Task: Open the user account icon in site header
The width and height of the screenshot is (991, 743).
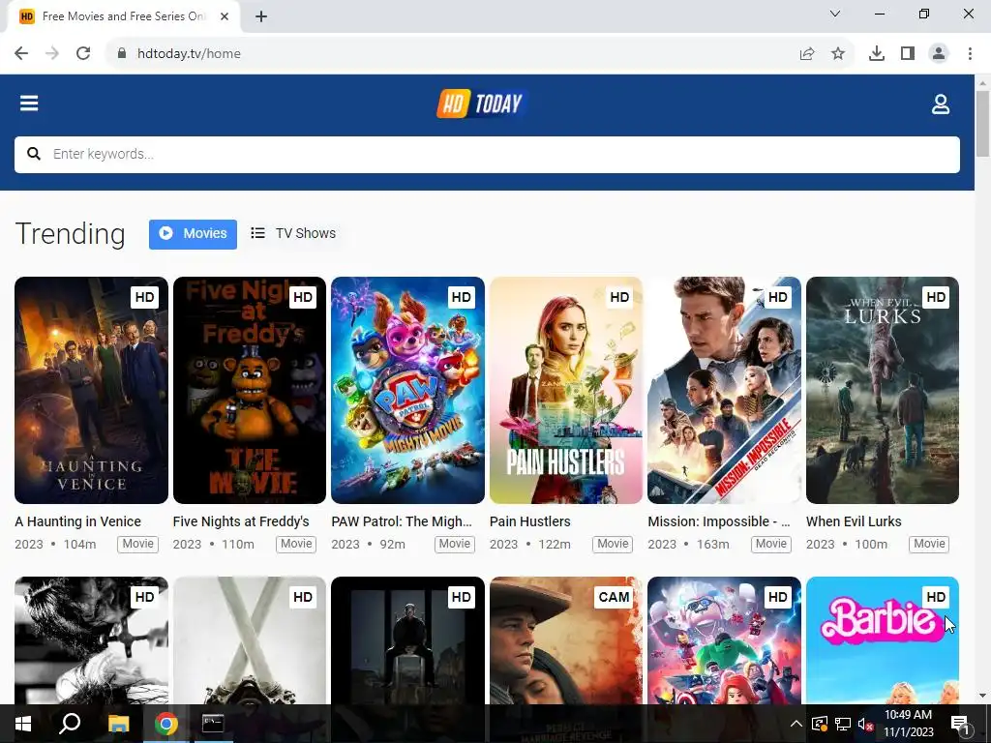Action: pyautogui.click(x=941, y=104)
